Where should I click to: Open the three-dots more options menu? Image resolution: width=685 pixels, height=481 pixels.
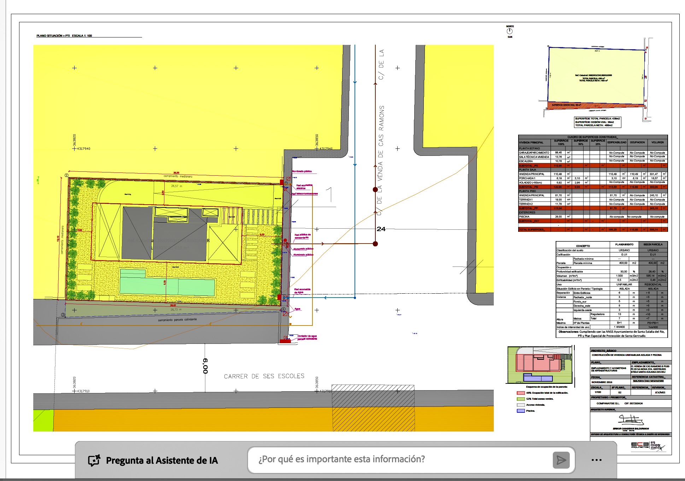click(596, 460)
